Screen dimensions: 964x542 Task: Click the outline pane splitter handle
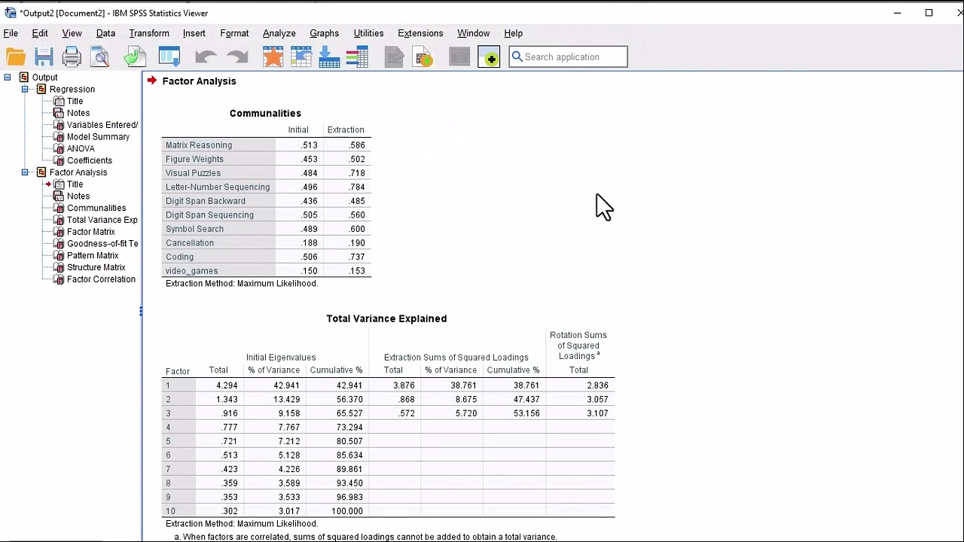point(141,311)
